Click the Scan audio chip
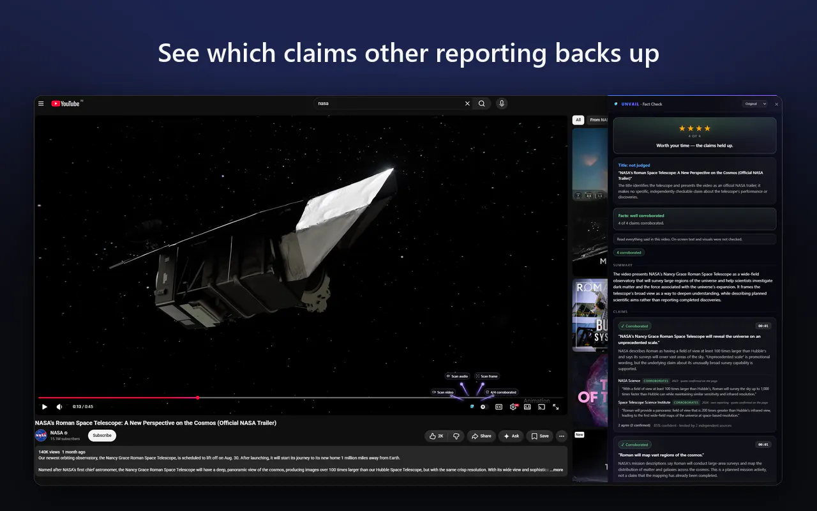 click(x=457, y=376)
